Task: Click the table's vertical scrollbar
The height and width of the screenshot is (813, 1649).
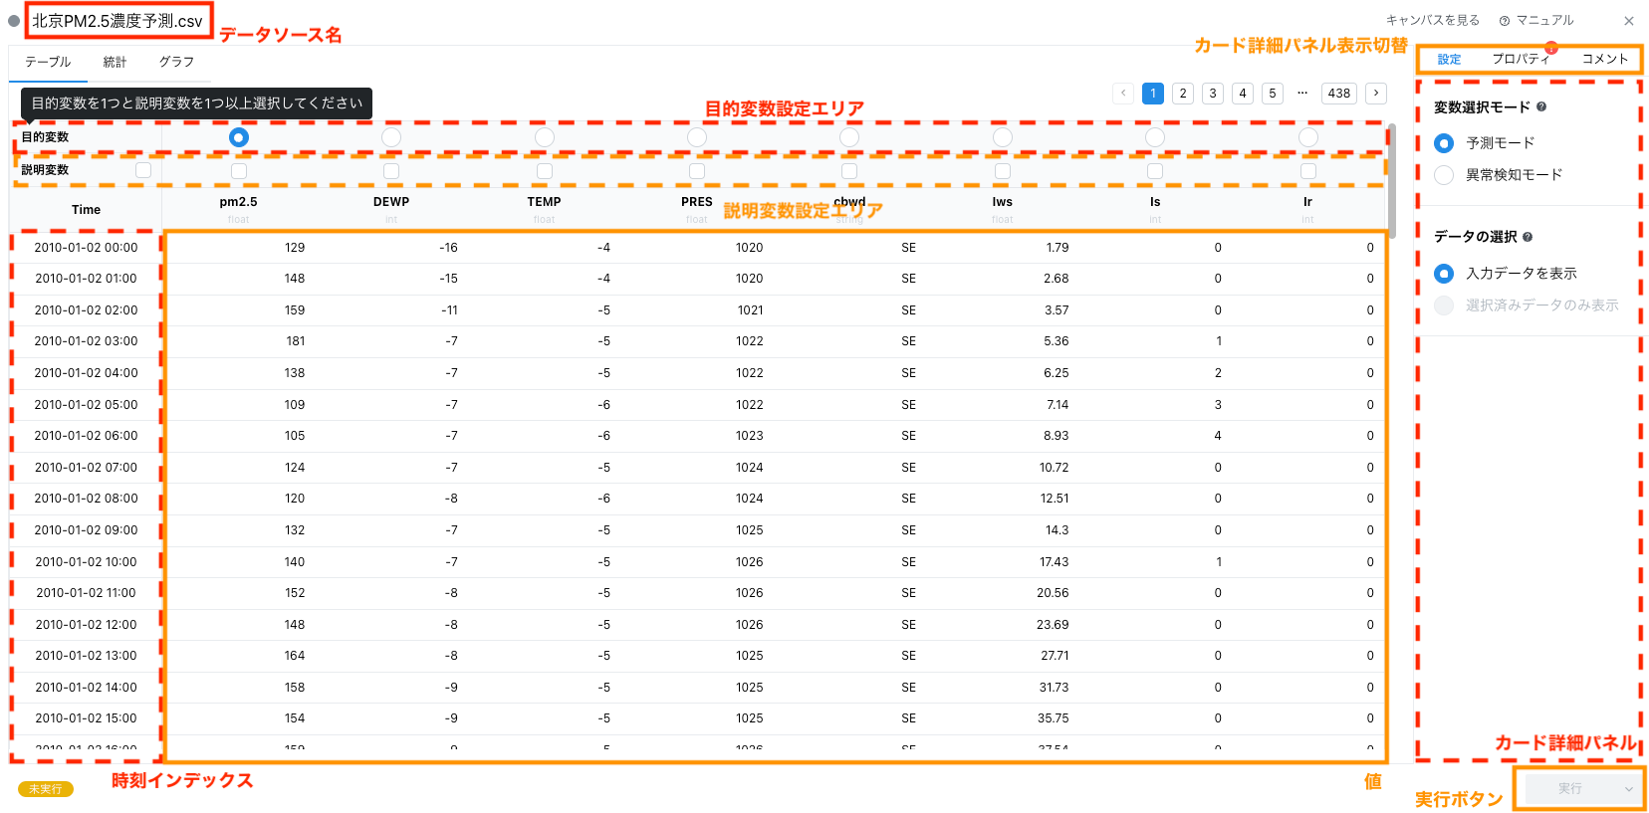Action: [1392, 181]
